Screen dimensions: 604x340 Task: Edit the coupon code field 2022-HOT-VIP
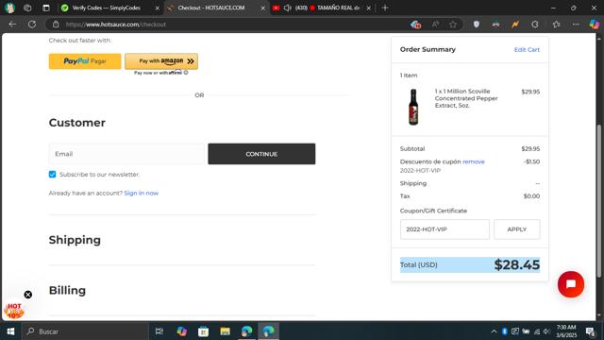tap(445, 229)
